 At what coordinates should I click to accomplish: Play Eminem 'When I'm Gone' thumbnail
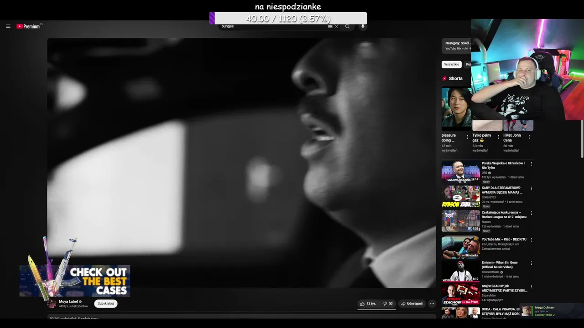click(460, 271)
